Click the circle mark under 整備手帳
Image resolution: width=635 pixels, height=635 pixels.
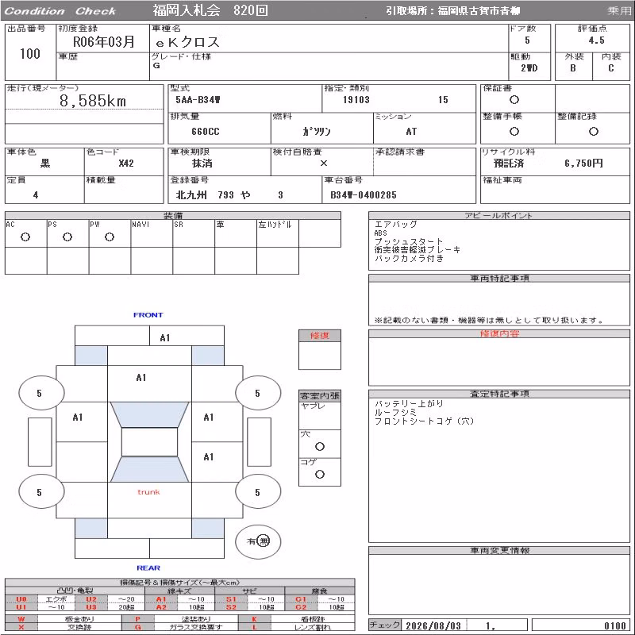(x=514, y=131)
